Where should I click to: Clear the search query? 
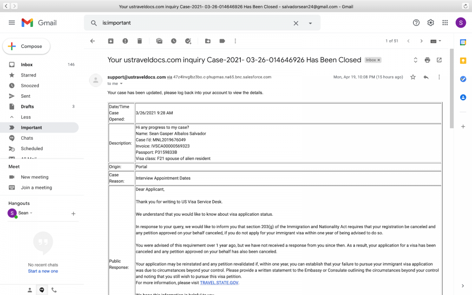(296, 23)
